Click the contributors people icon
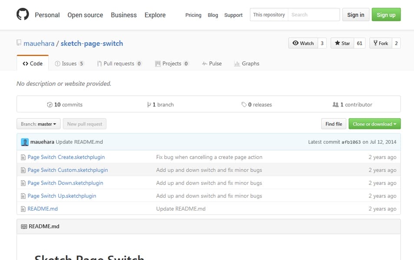This screenshot has height=260, width=414. coord(335,105)
